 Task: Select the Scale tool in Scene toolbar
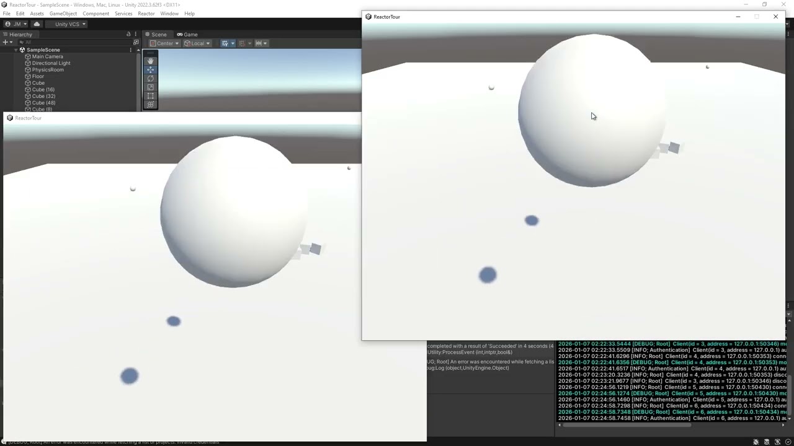click(x=150, y=87)
